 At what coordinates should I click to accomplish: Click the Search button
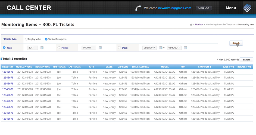[x=236, y=43]
